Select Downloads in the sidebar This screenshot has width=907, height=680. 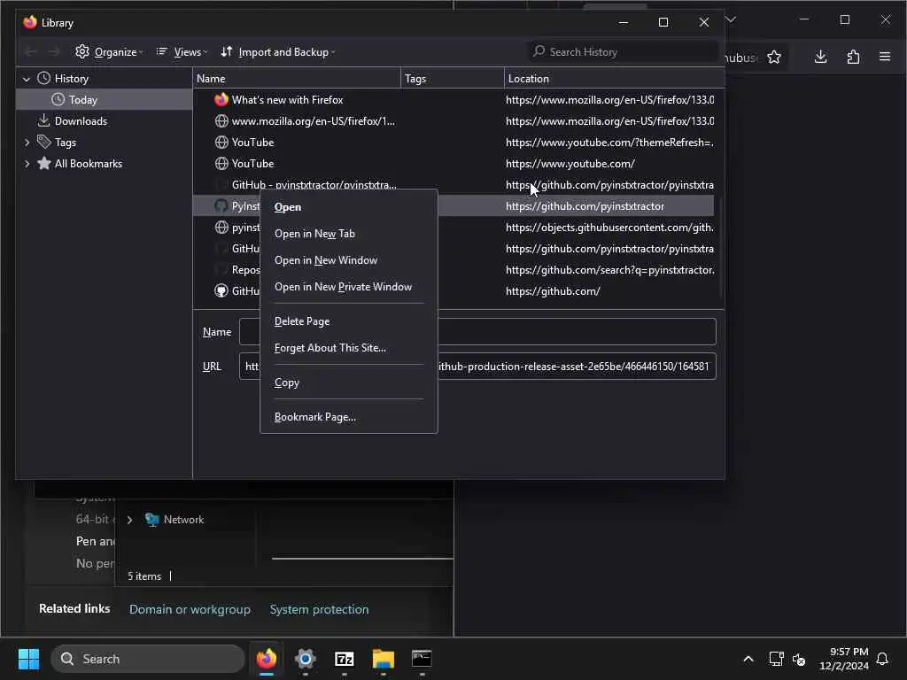click(81, 120)
